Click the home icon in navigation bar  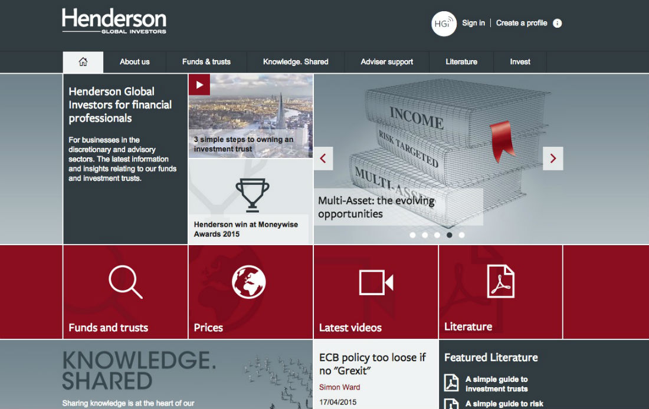pyautogui.click(x=83, y=62)
